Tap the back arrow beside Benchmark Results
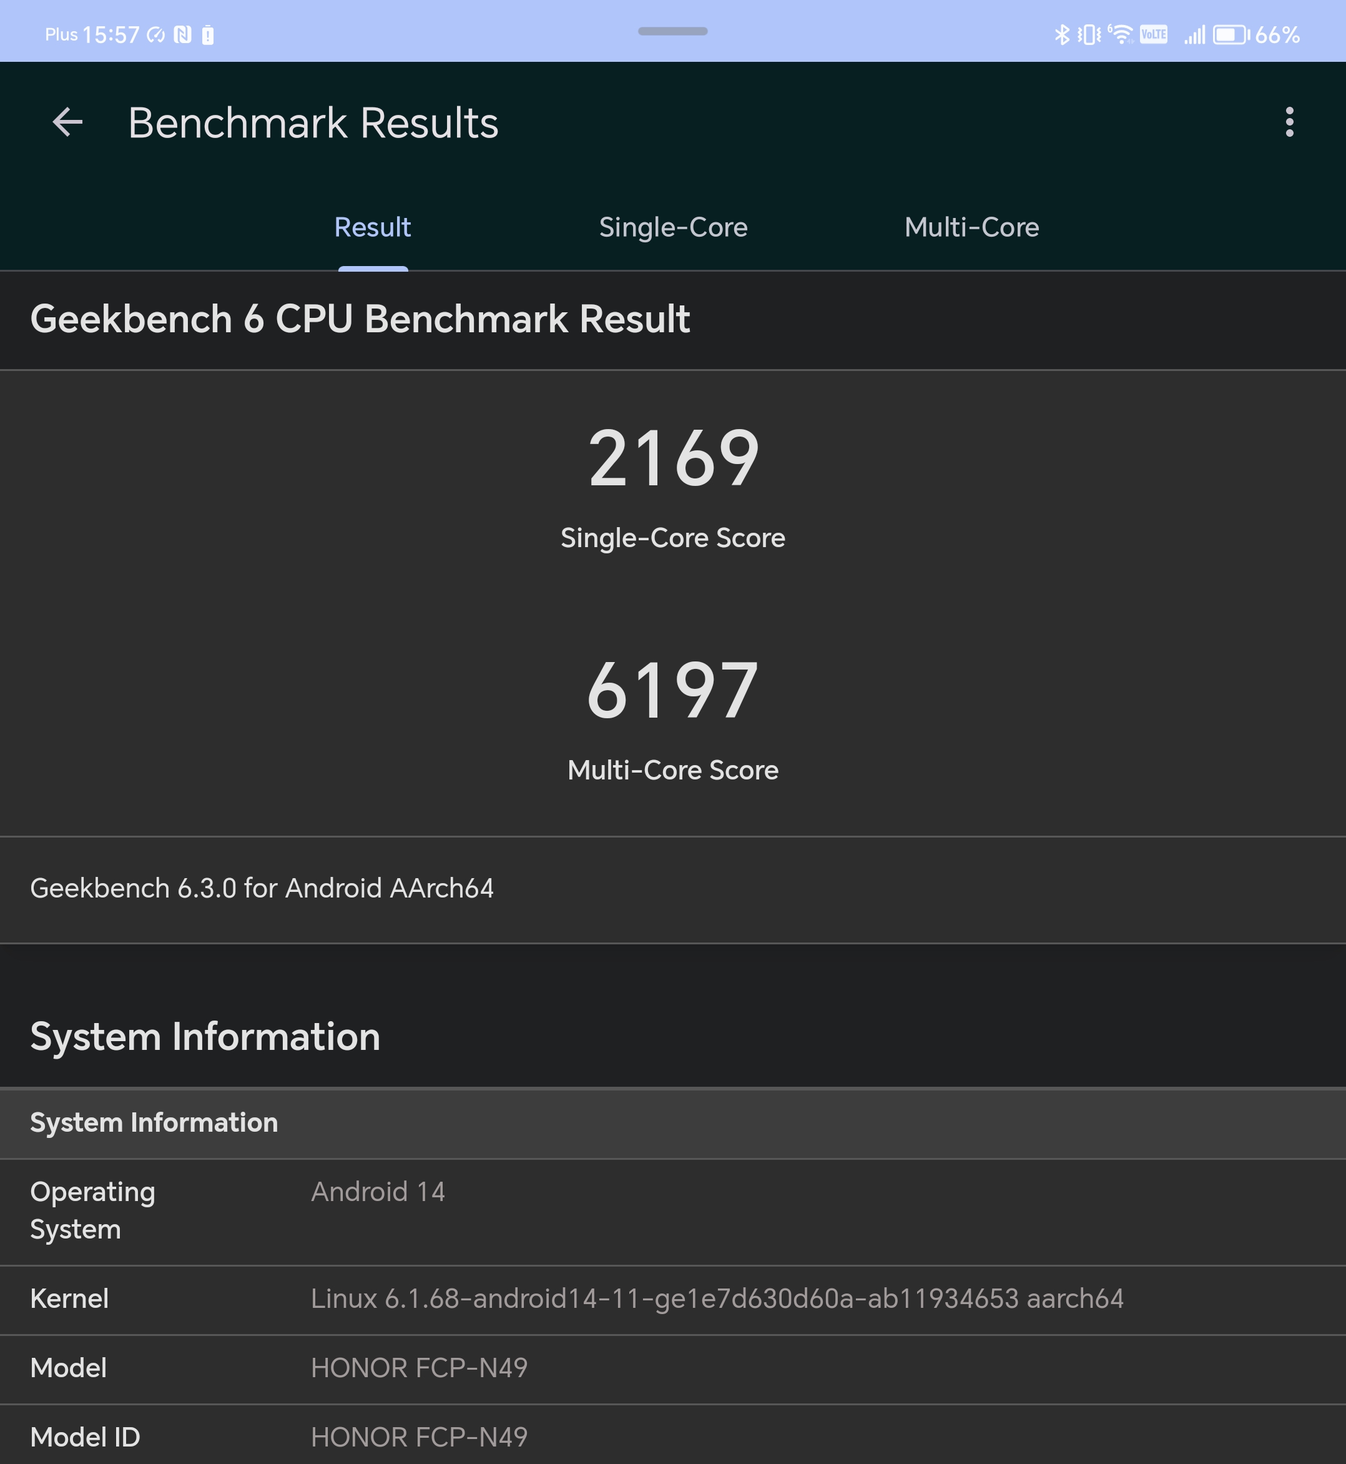 (x=67, y=122)
